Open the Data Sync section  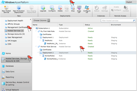[x=8, y=72]
